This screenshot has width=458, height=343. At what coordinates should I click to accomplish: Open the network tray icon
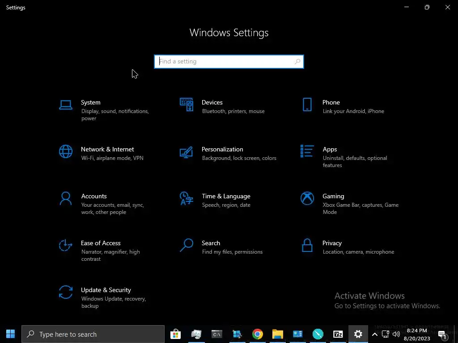coord(385,334)
